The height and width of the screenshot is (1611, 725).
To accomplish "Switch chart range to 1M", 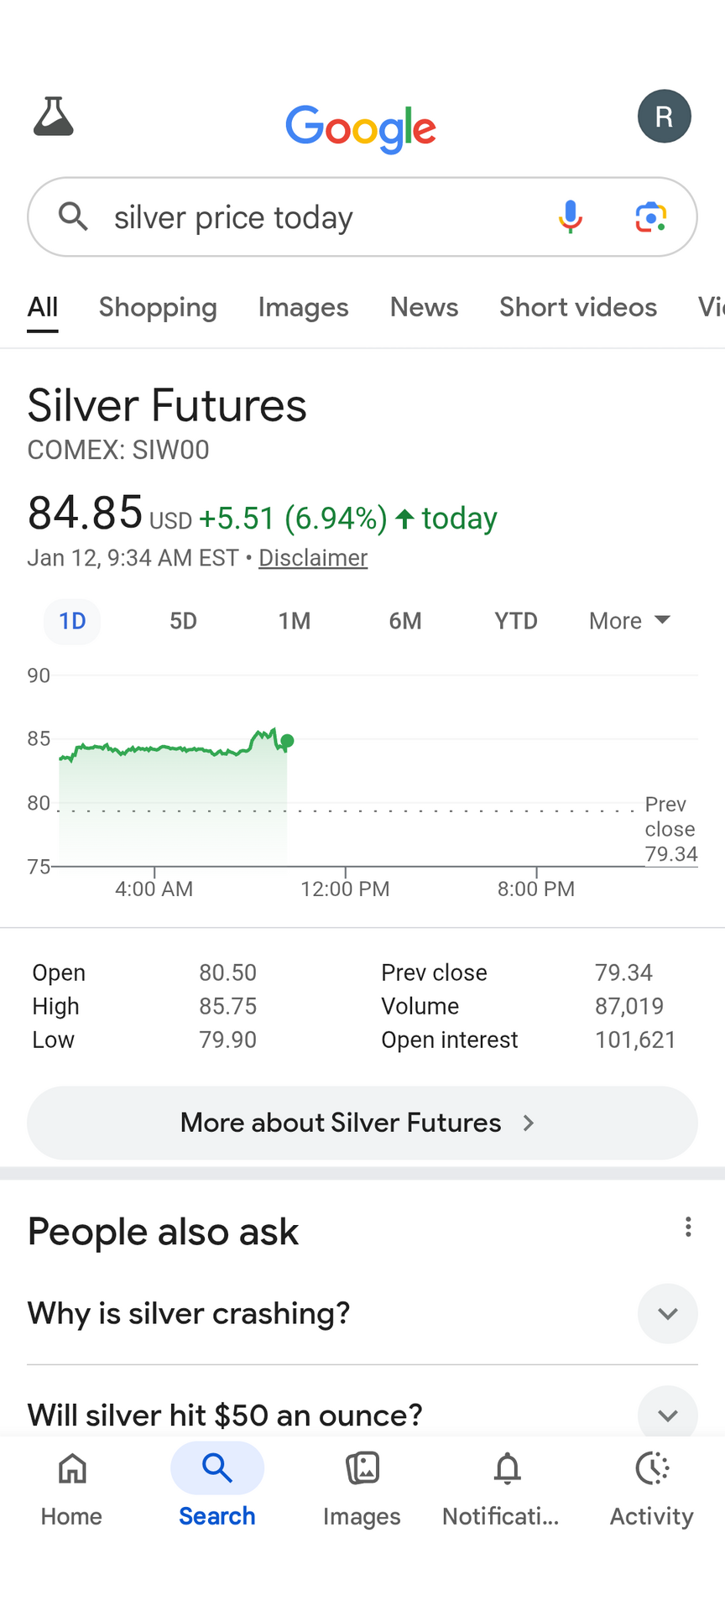I will click(295, 621).
